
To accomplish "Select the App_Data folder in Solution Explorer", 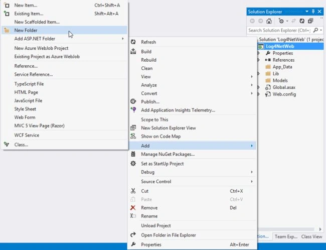I will click(282, 67).
